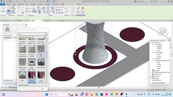
Task: Click Finish Model green checkmark
Action: [78, 10]
